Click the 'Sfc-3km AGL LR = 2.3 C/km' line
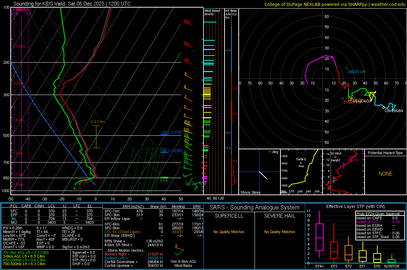The height and width of the screenshot is (270, 407). tap(26, 252)
